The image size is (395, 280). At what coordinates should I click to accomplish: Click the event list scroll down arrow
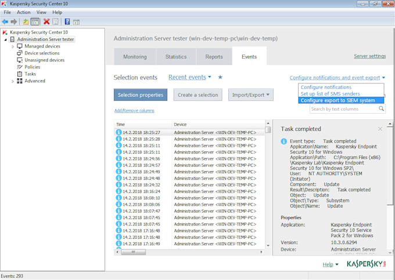268,246
